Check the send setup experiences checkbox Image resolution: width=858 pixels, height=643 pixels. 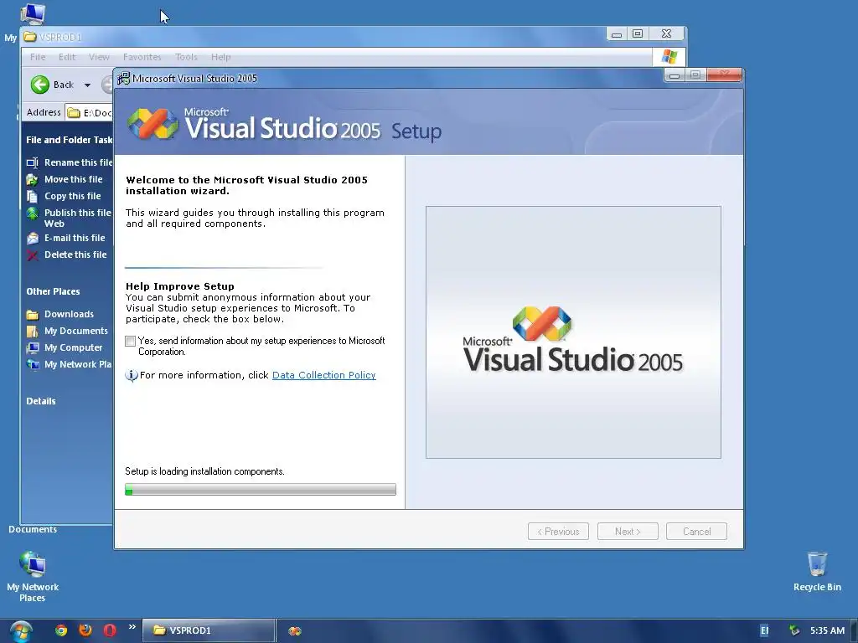[x=130, y=342]
